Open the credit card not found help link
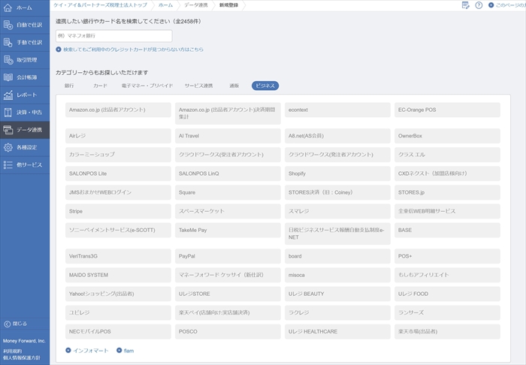526x365 pixels. point(133,50)
